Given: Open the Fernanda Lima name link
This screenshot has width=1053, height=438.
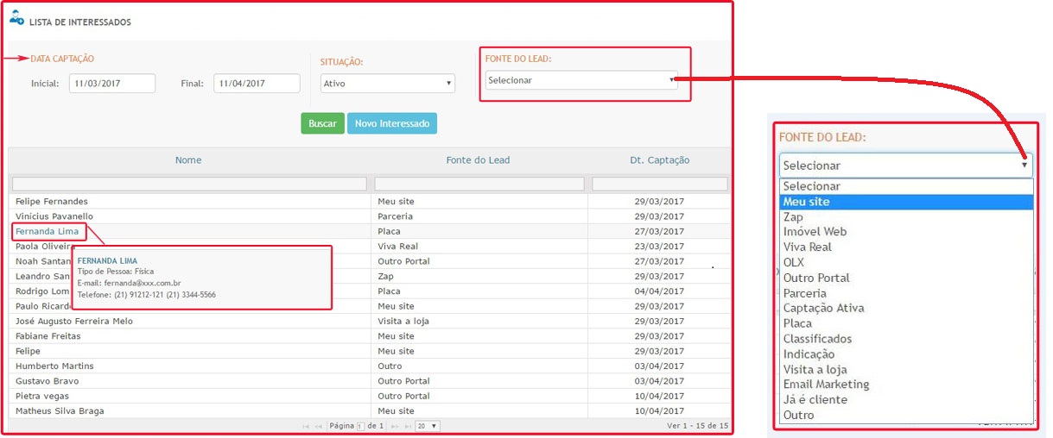Looking at the screenshot, I should [x=48, y=231].
